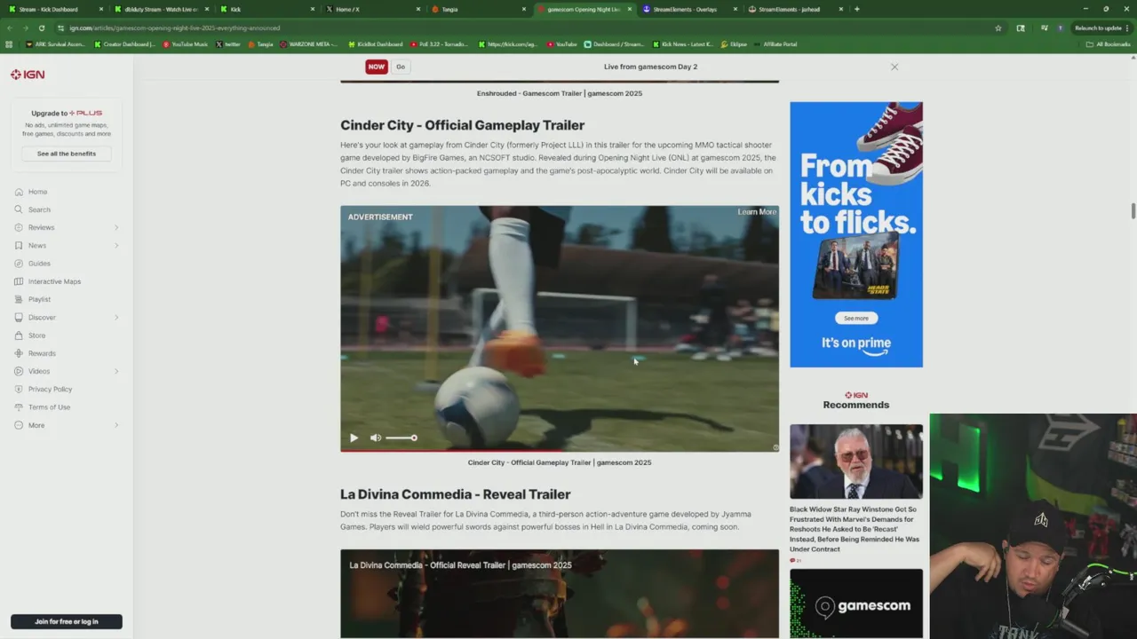Open the Chrome profile avatar
The height and width of the screenshot is (639, 1137).
click(1060, 28)
